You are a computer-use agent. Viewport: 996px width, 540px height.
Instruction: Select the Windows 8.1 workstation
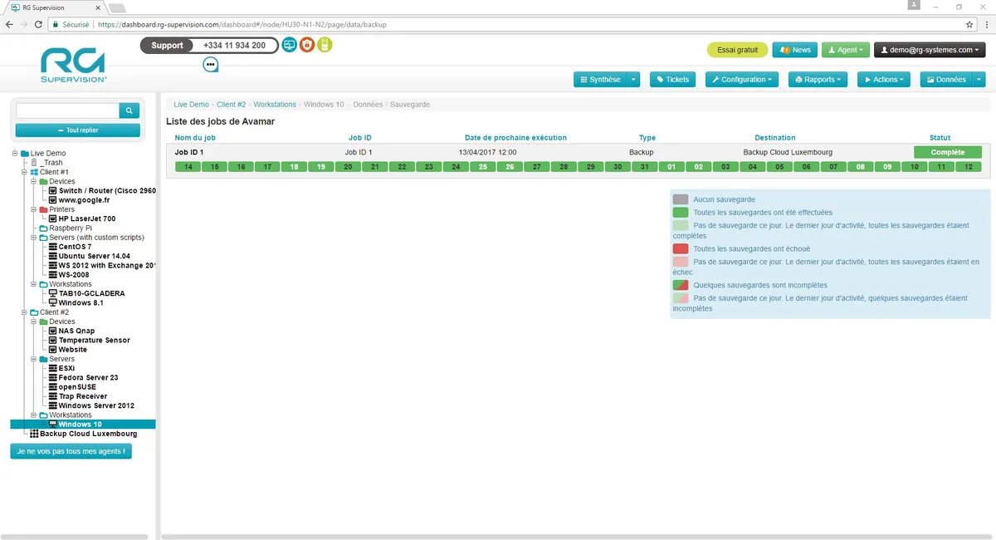[x=81, y=303]
